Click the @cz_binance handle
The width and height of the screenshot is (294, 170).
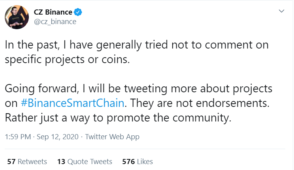55,21
